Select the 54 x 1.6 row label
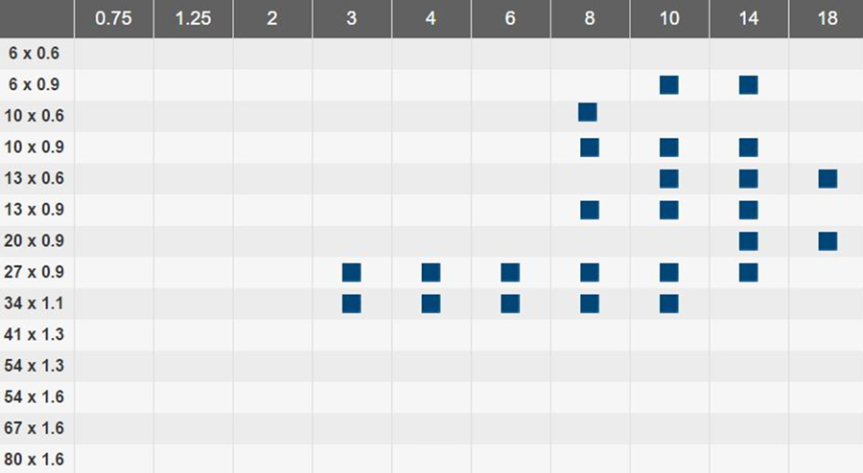 pyautogui.click(x=35, y=396)
